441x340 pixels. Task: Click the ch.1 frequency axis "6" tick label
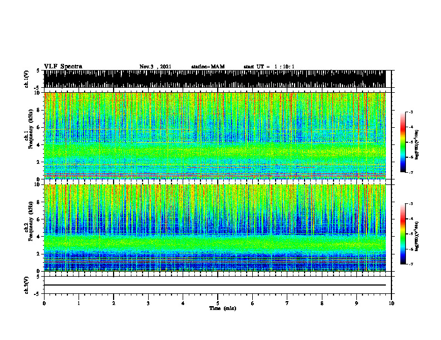(x=39, y=127)
